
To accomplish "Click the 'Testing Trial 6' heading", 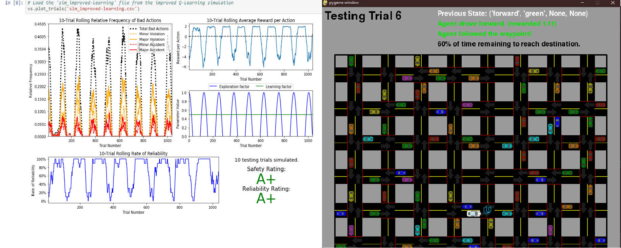I will tap(363, 16).
